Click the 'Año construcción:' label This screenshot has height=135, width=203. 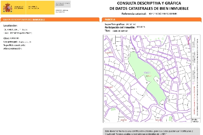coord(13,49)
